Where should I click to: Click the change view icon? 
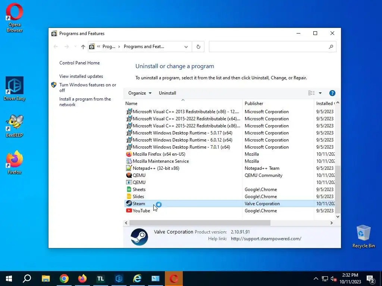(x=311, y=93)
